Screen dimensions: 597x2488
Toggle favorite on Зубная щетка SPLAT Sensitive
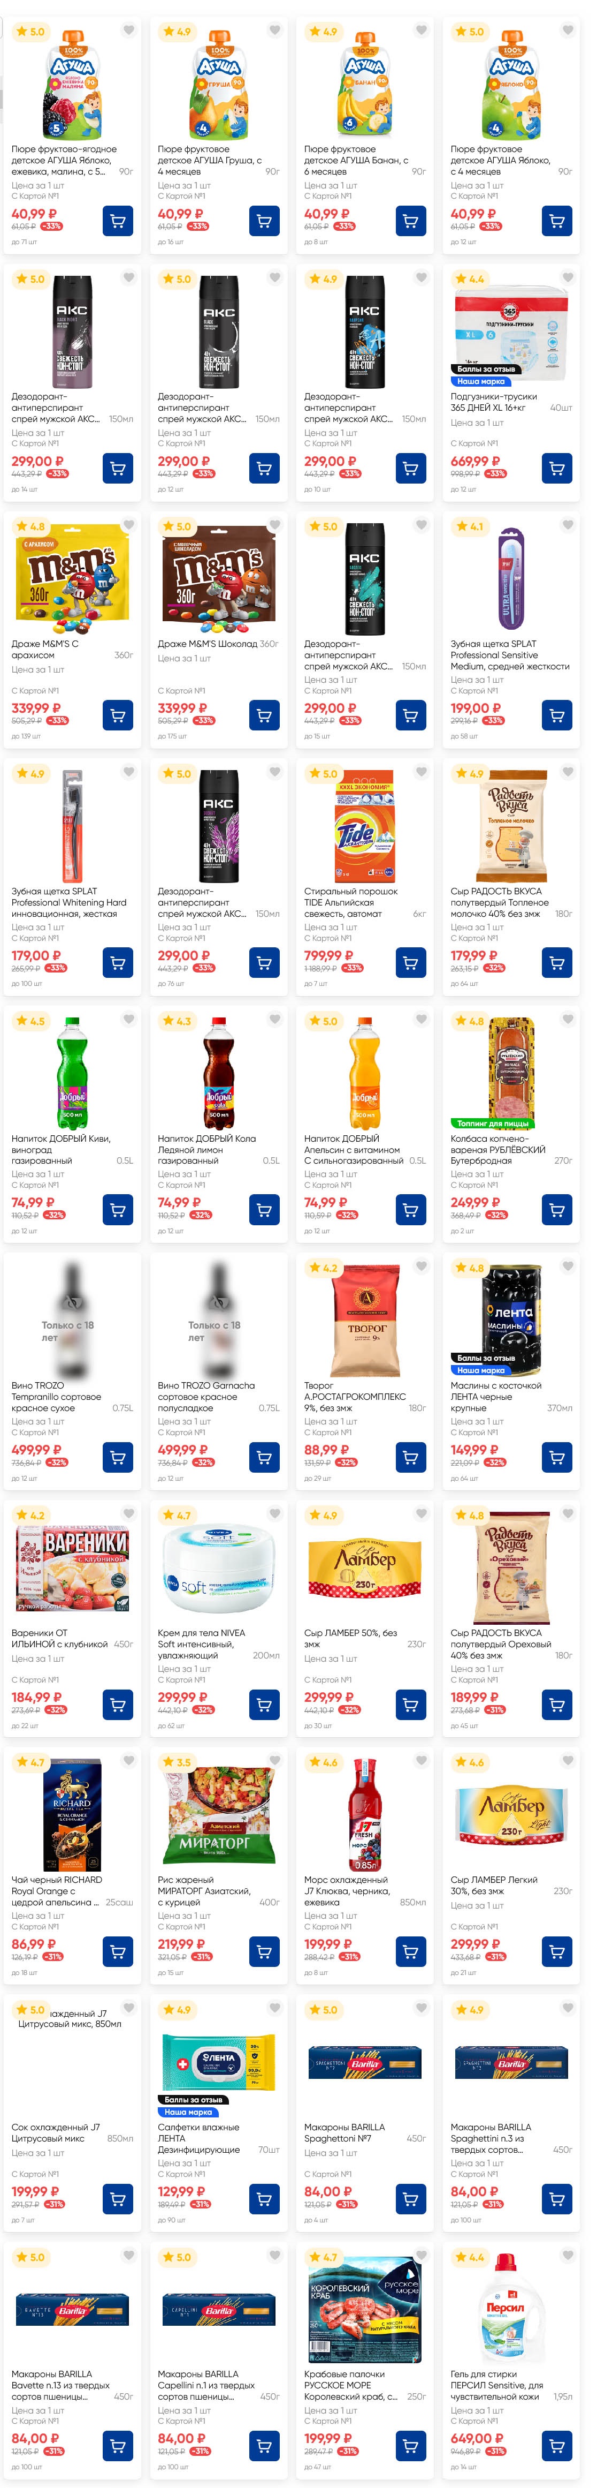click(568, 524)
